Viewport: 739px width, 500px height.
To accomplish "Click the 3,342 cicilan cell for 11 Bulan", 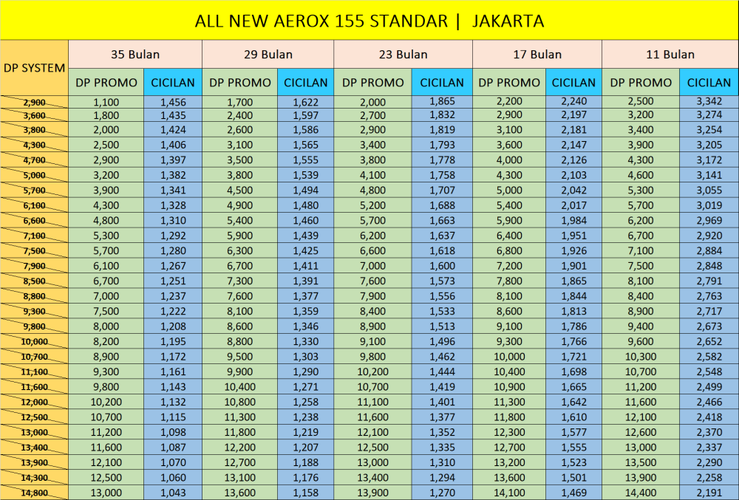I will point(709,102).
